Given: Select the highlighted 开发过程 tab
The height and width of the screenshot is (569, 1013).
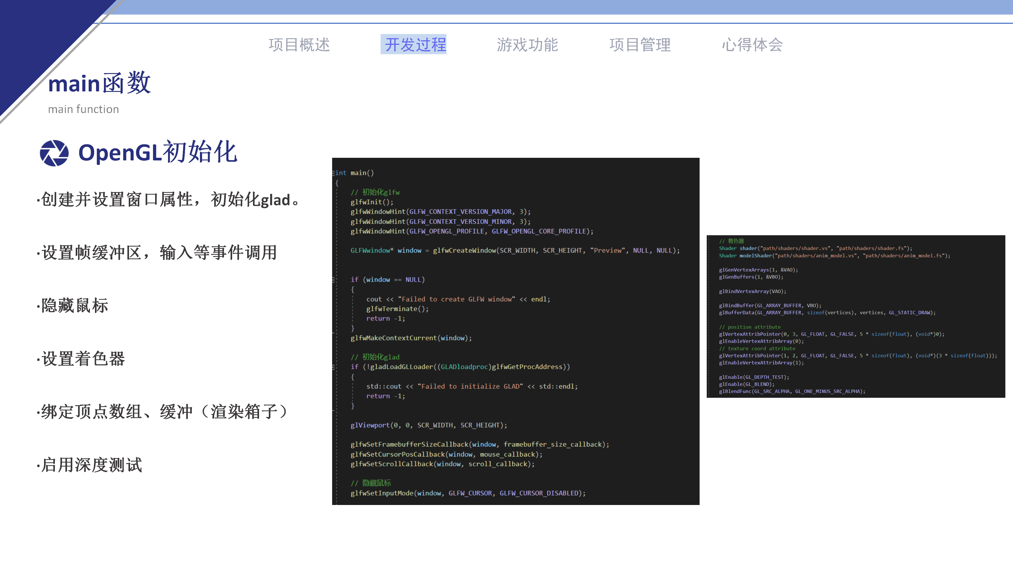Looking at the screenshot, I should [x=414, y=44].
